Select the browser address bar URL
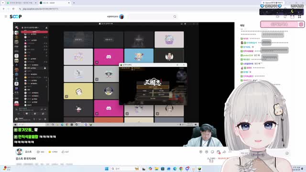The image size is (306, 172). pyautogui.click(x=40, y=9)
